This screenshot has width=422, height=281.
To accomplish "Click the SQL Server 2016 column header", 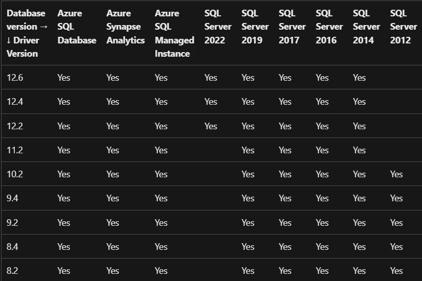I will [329, 27].
